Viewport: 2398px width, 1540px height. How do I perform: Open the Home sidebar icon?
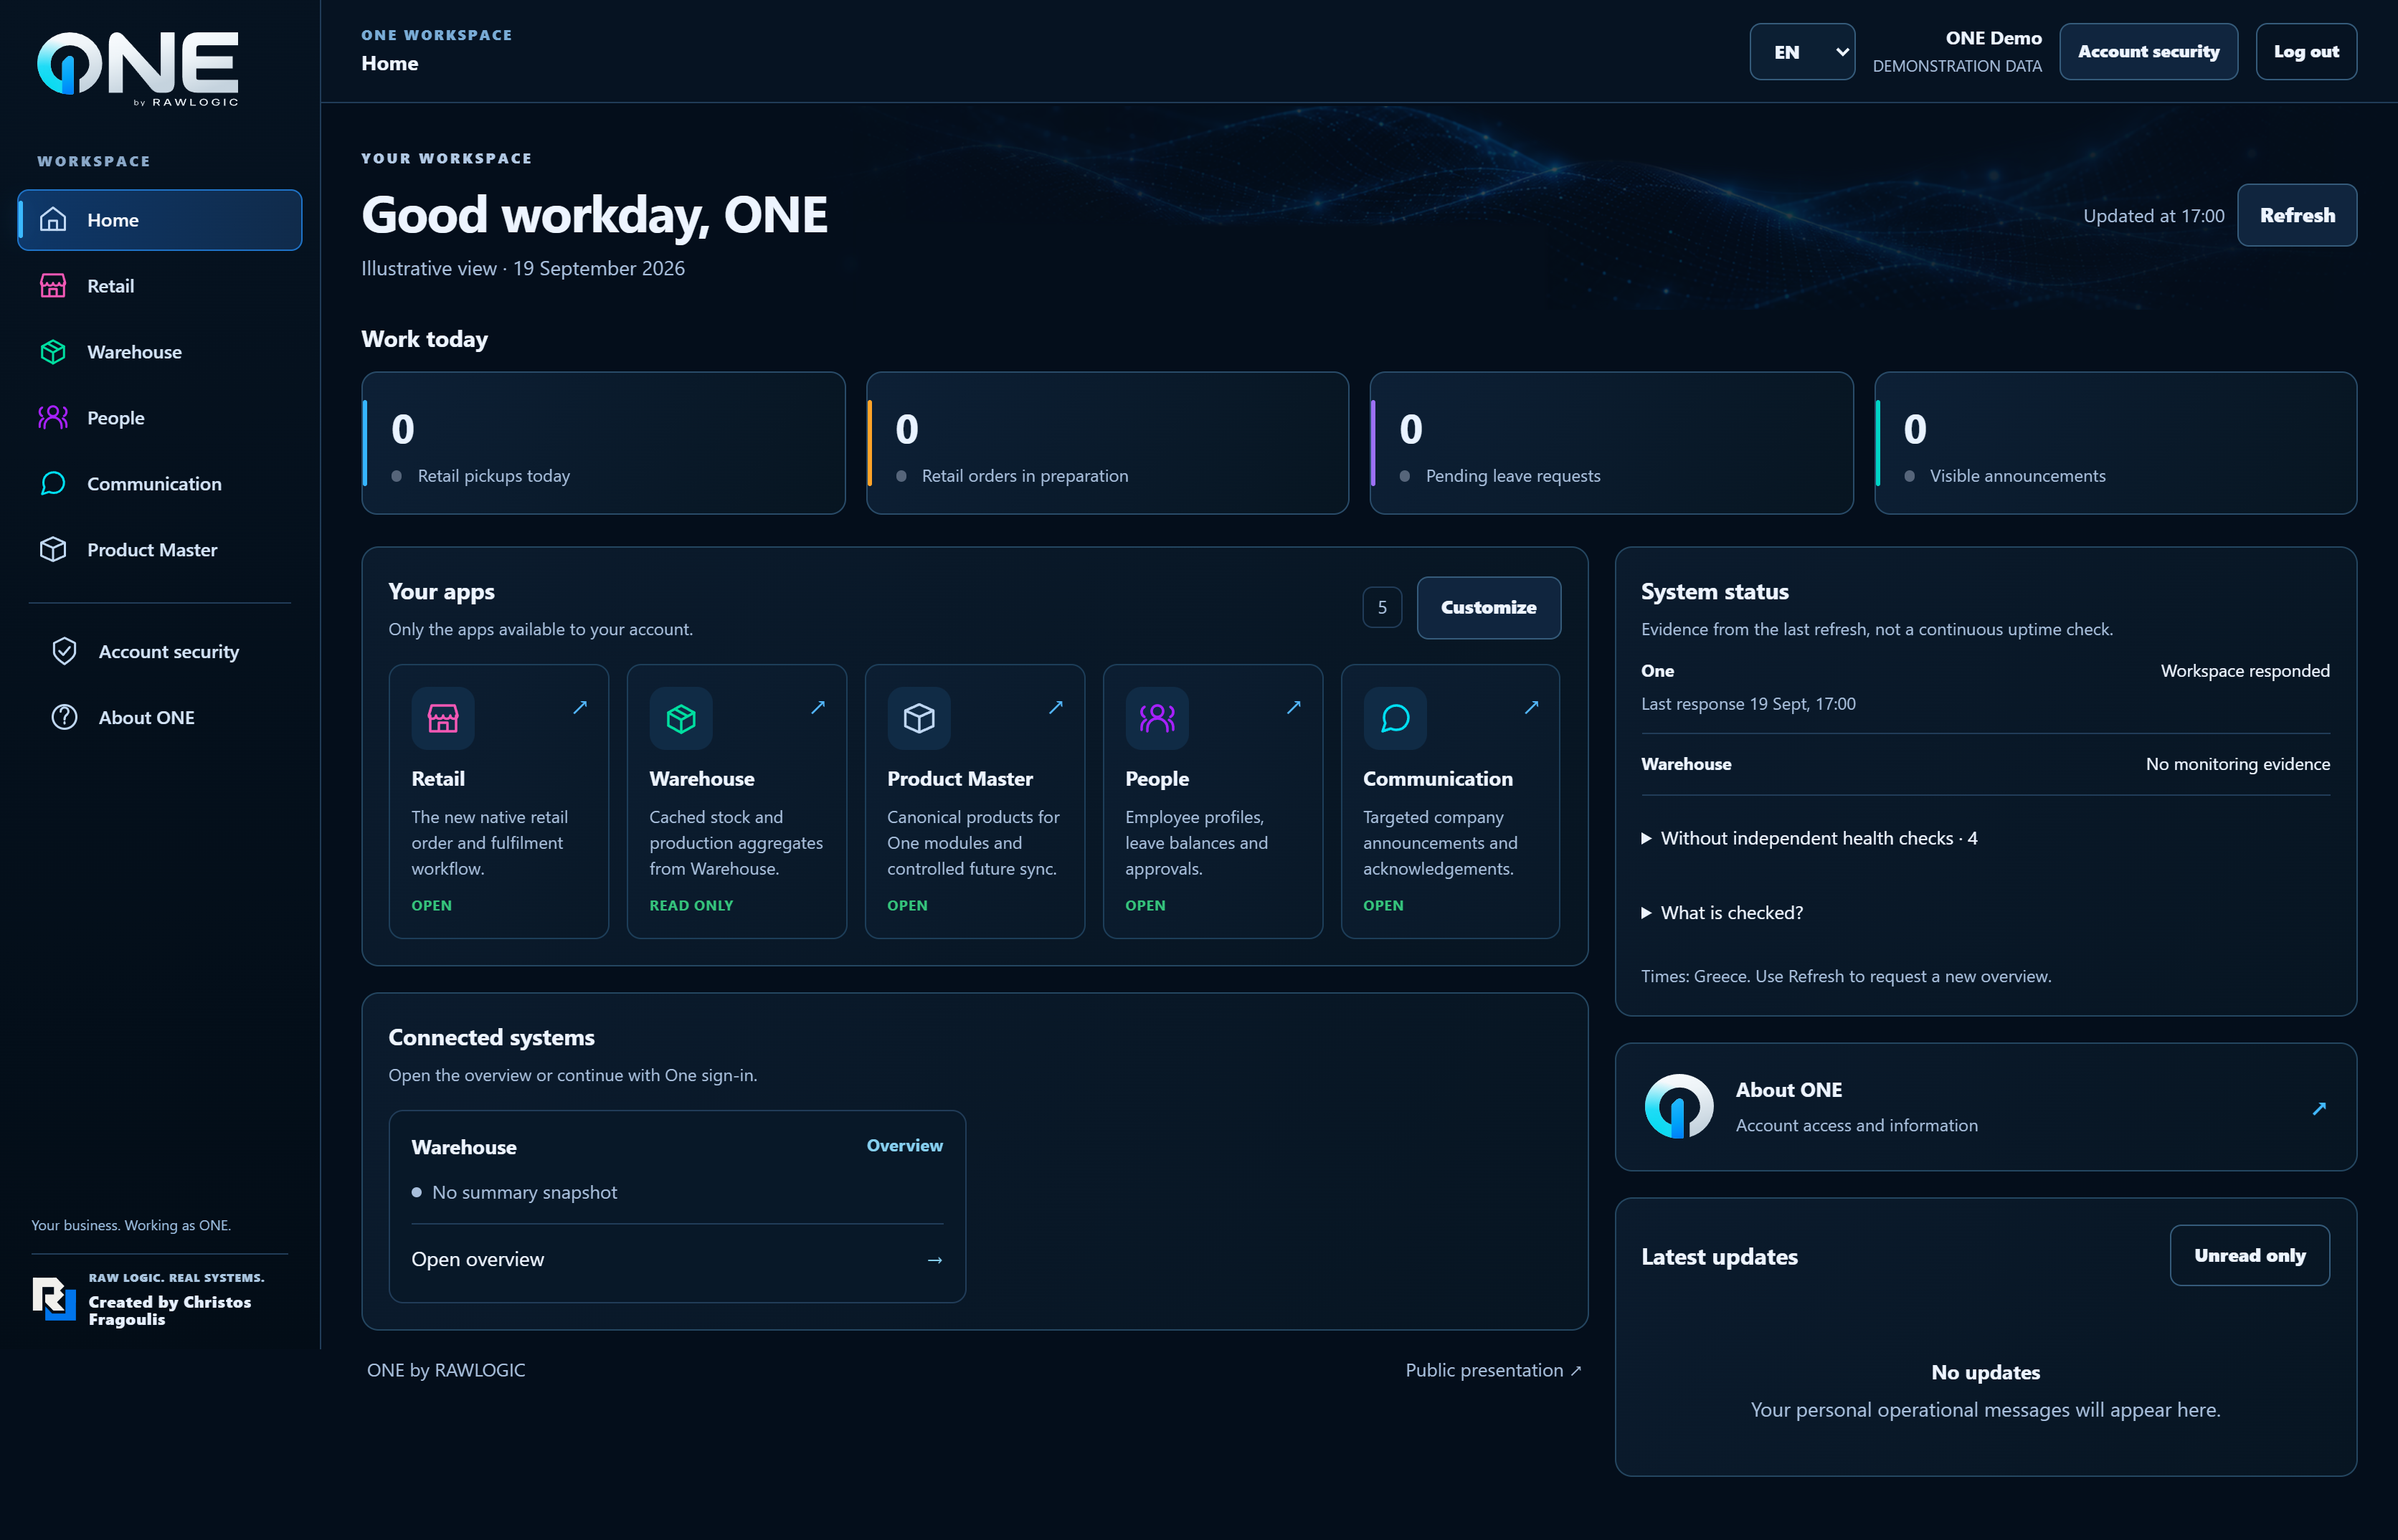click(53, 220)
